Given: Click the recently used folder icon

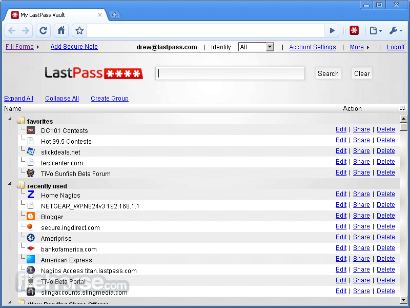Looking at the screenshot, I should pos(21,185).
